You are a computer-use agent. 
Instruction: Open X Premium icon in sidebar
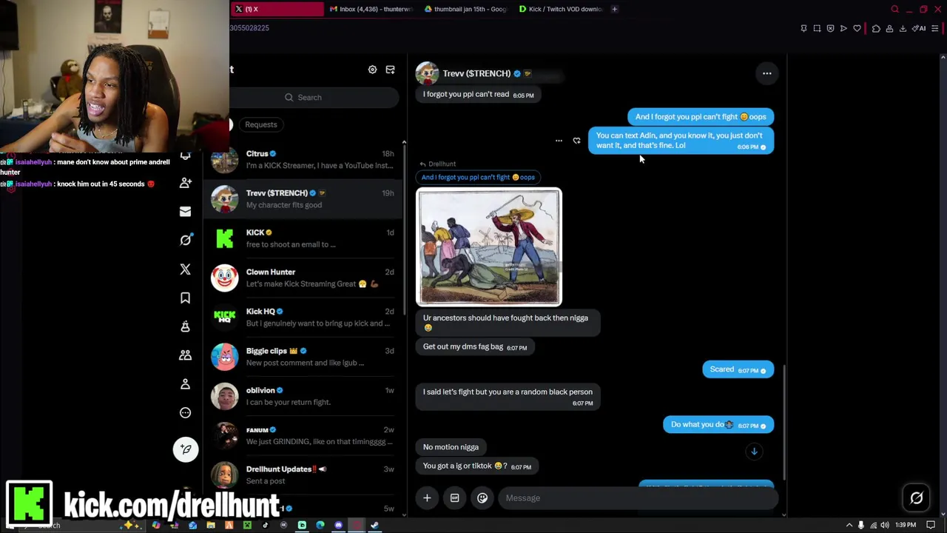coord(185,269)
